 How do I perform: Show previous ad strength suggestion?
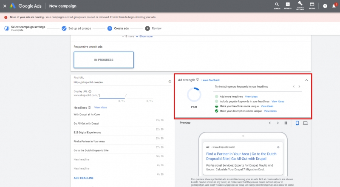[x=294, y=87]
